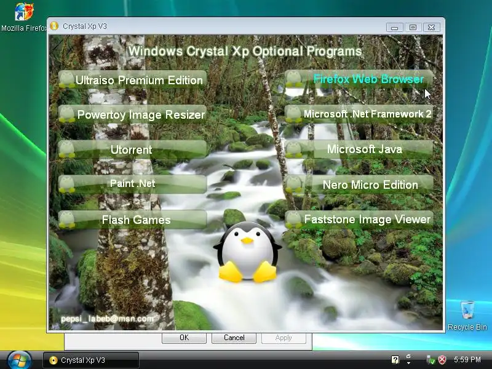Click the Windows Crystal Xp Optional Programs heading
This screenshot has width=492, height=369.
pyautogui.click(x=245, y=51)
